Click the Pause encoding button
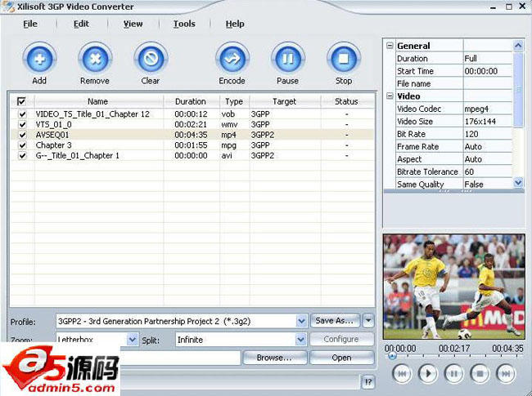 pos(288,59)
